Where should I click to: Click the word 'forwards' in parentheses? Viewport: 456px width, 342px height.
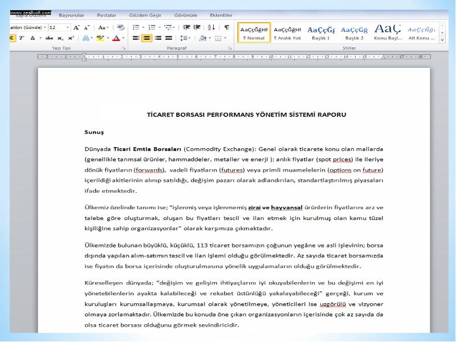[149, 170]
